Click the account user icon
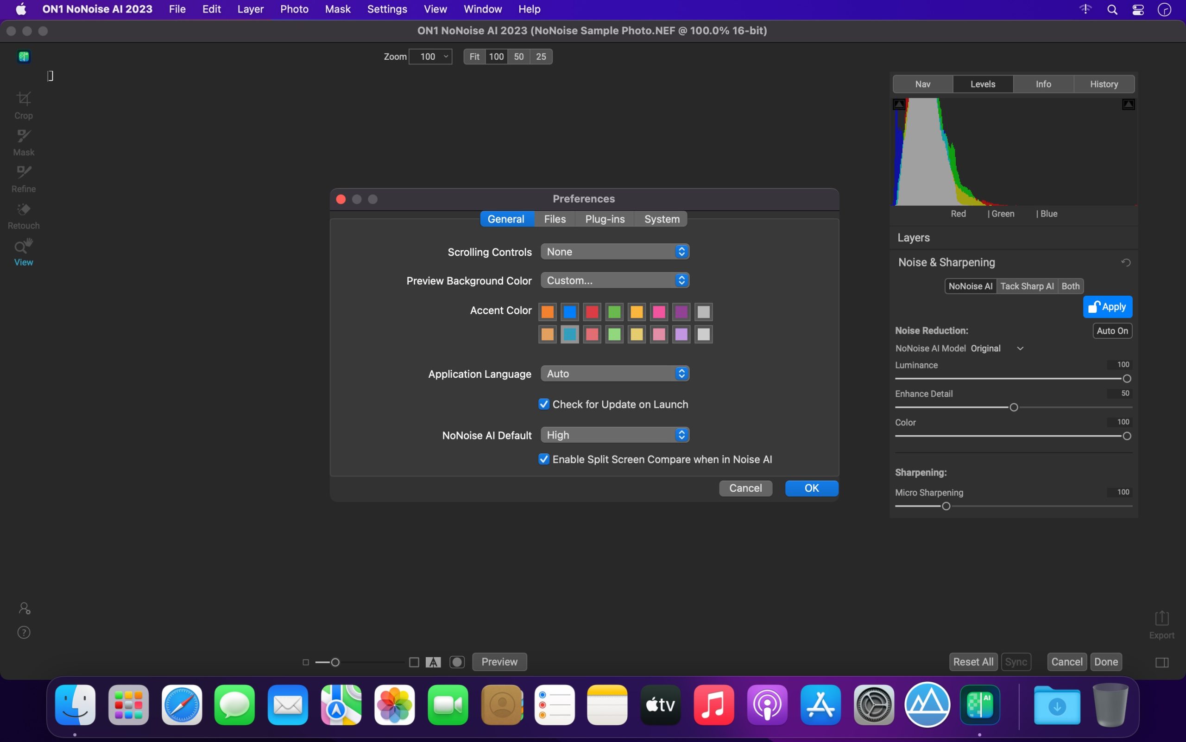This screenshot has width=1186, height=742. (x=24, y=609)
